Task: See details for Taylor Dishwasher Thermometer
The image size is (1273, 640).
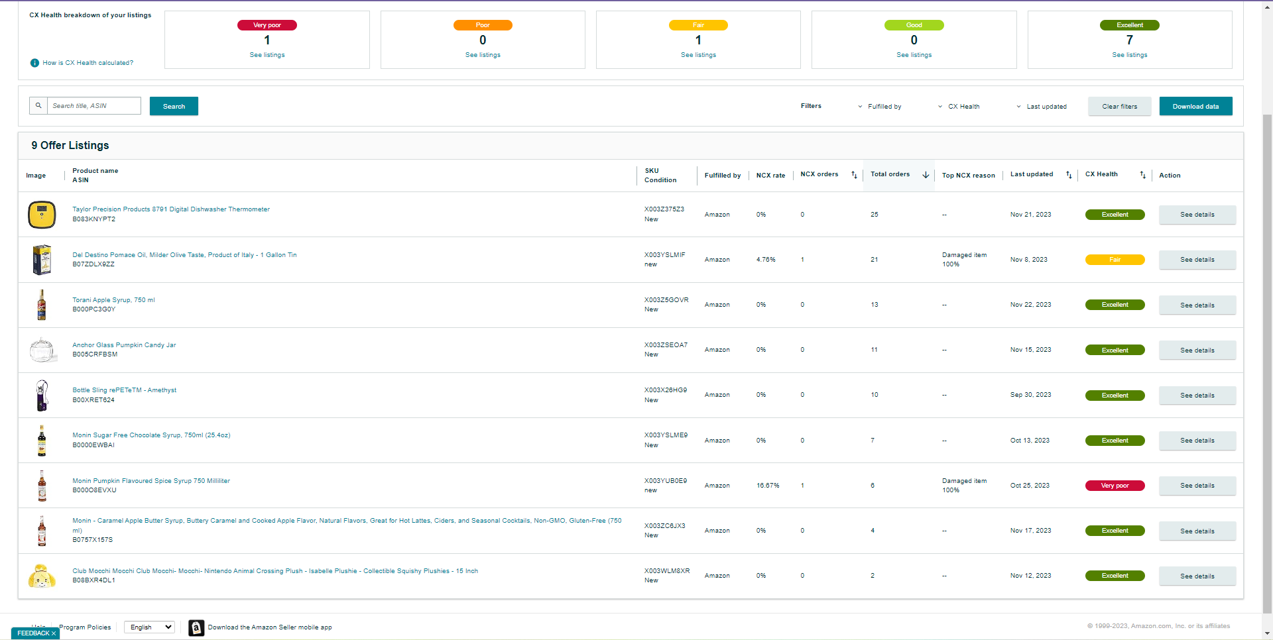Action: pos(1197,215)
